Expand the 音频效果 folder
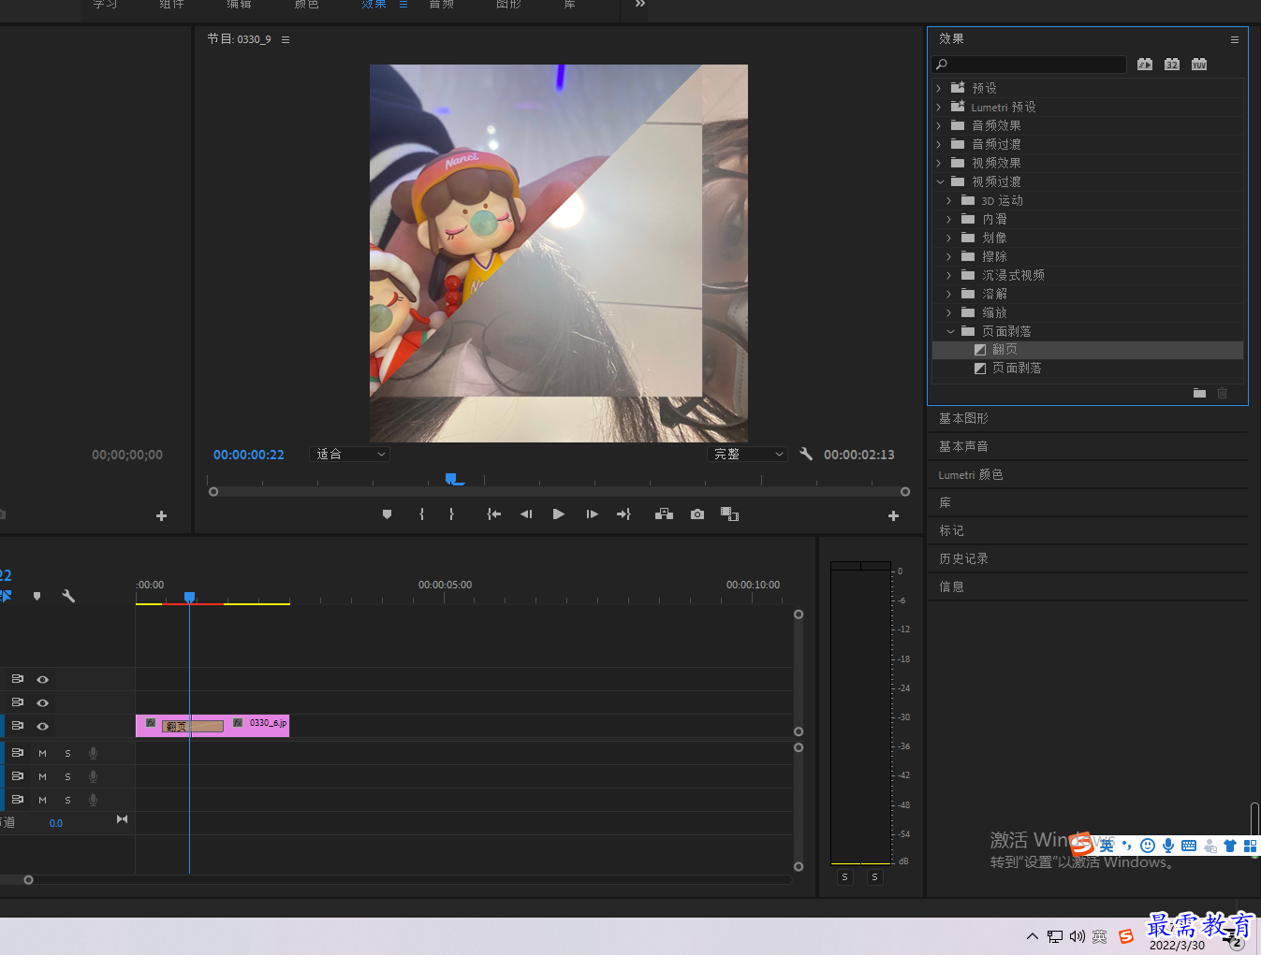 pyautogui.click(x=939, y=125)
